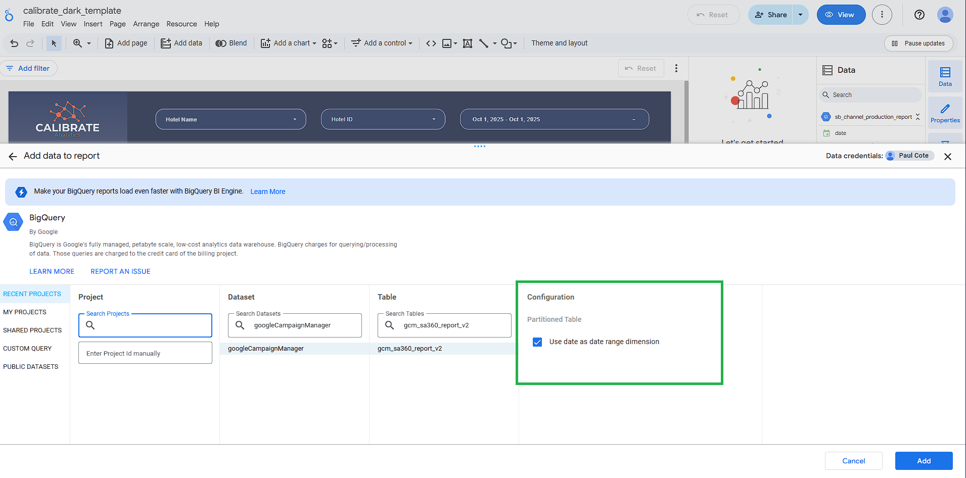Open the community visualizations and components icon
This screenshot has height=478, width=966.
click(327, 43)
